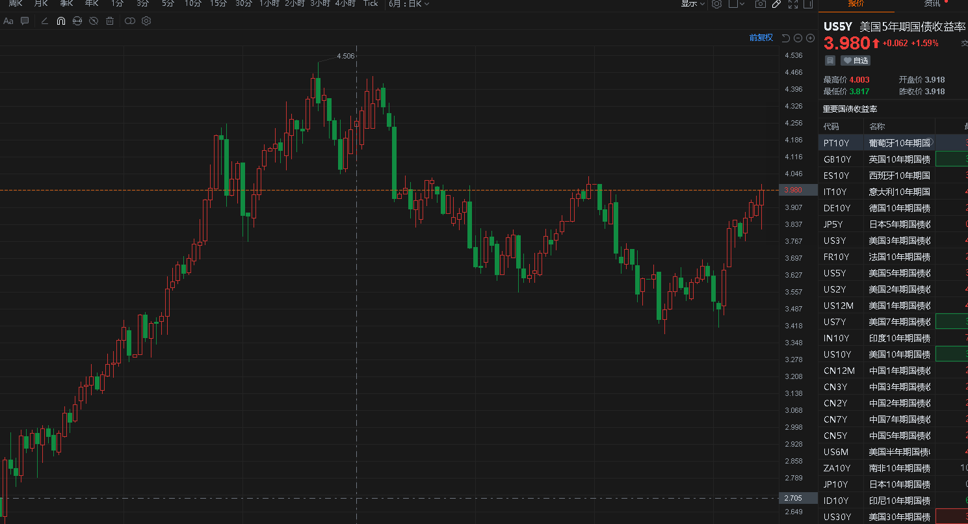The image size is (968, 524).
Task: Add US5Y to 自选 watchlist
Action: point(855,60)
